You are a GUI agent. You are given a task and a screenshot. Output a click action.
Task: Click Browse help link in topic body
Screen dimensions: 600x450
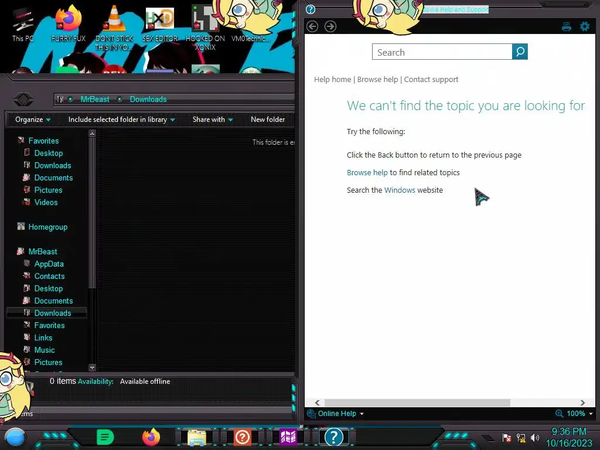pyautogui.click(x=367, y=173)
